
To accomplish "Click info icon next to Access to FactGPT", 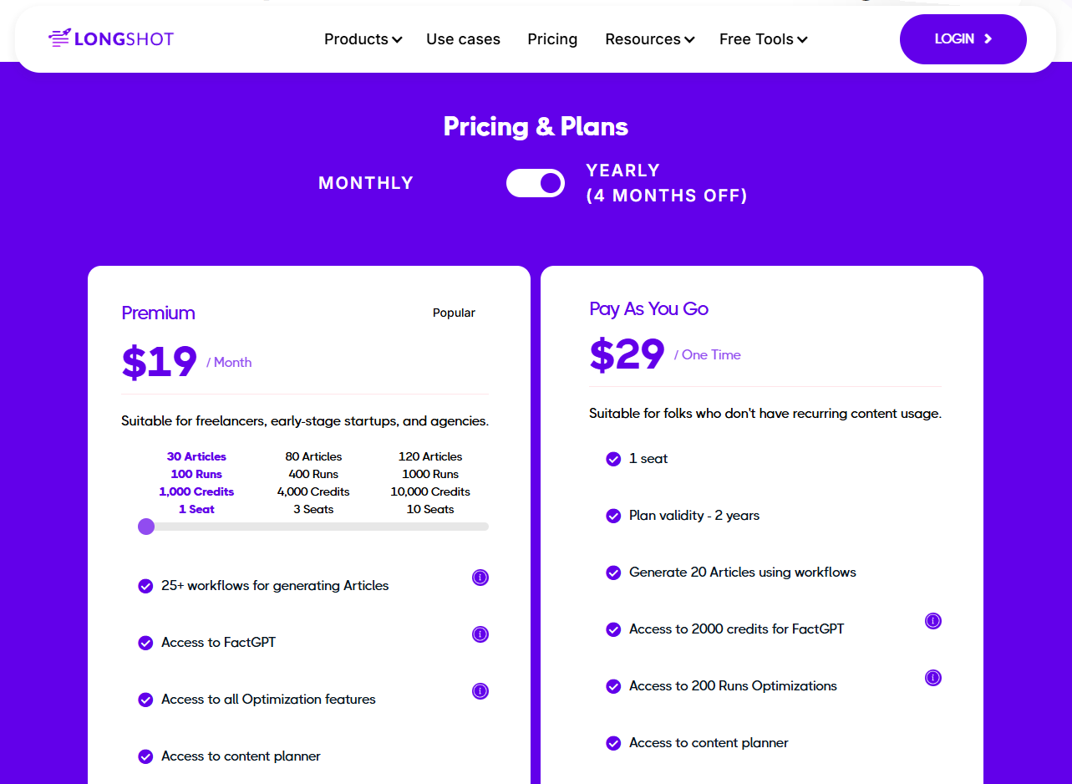I will click(x=480, y=634).
